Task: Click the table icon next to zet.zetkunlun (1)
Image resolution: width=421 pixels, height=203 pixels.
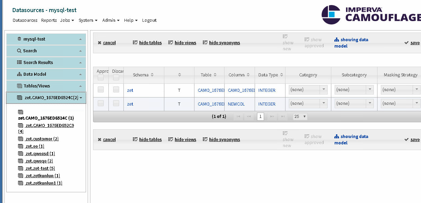Action: (20, 176)
